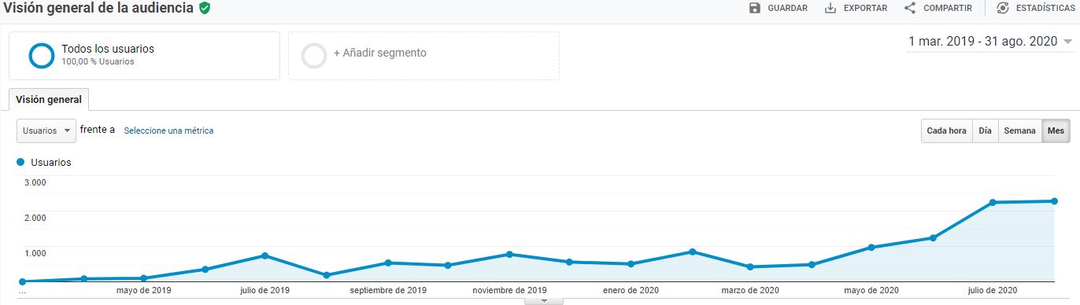The width and height of the screenshot is (1080, 305).
Task: Click the Visión general de la audiencia title
Action: 98,8
